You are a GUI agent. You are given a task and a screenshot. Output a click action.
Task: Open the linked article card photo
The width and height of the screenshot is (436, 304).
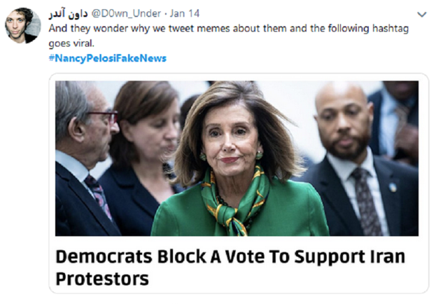point(237,158)
